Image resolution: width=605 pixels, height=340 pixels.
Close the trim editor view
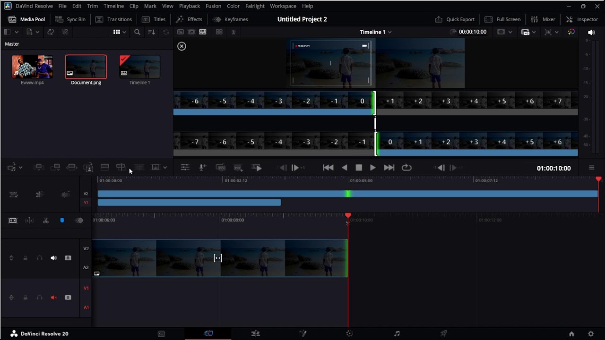tap(181, 46)
